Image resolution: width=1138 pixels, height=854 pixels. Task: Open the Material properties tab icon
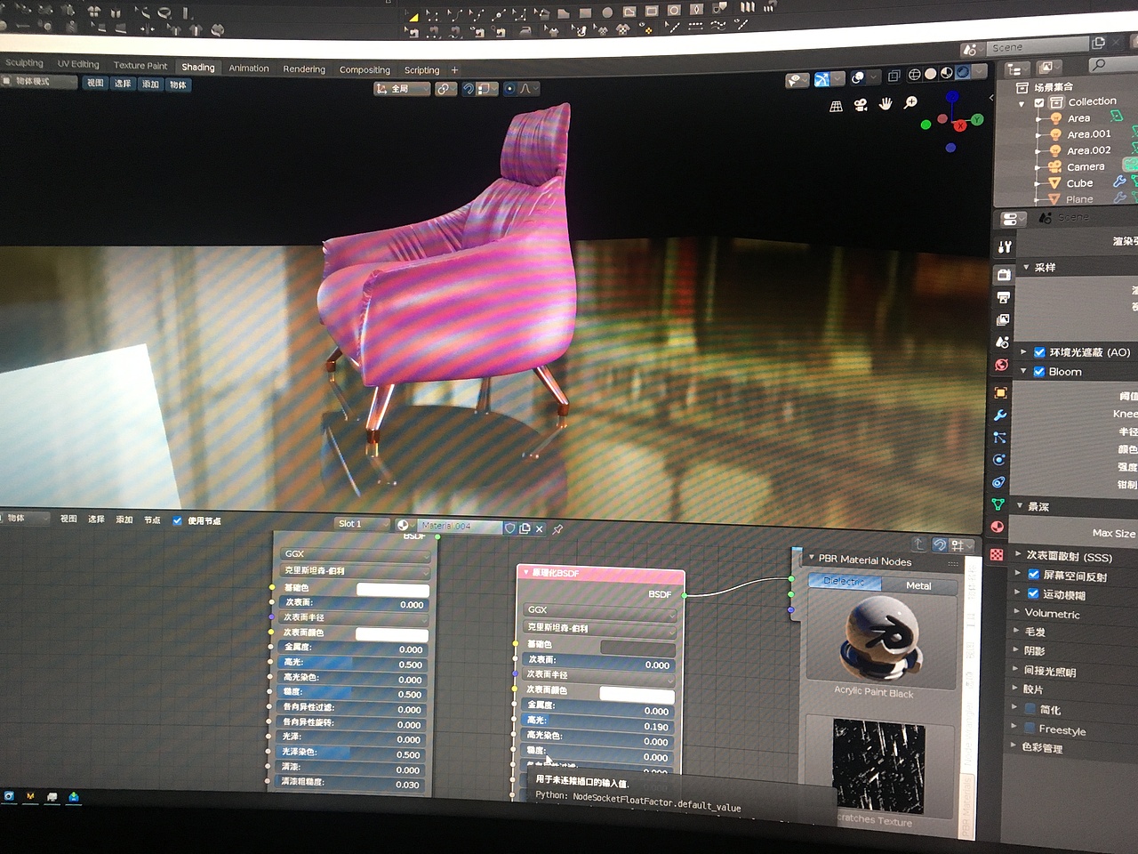pos(997,527)
